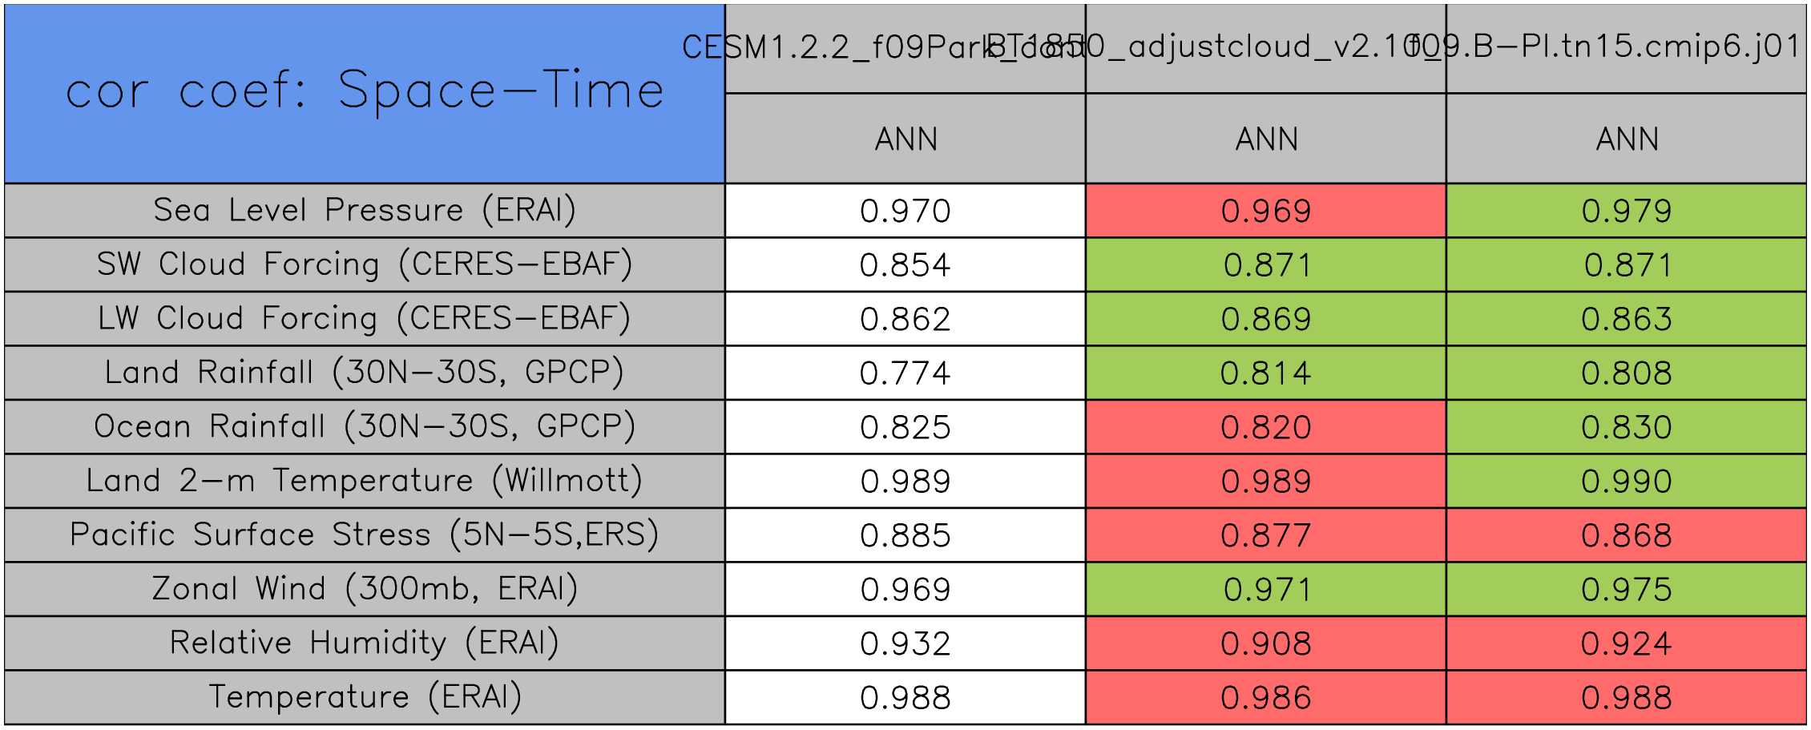Image resolution: width=1811 pixels, height=730 pixels.
Task: Click the green cell showing 0.979
Action: click(x=1626, y=211)
